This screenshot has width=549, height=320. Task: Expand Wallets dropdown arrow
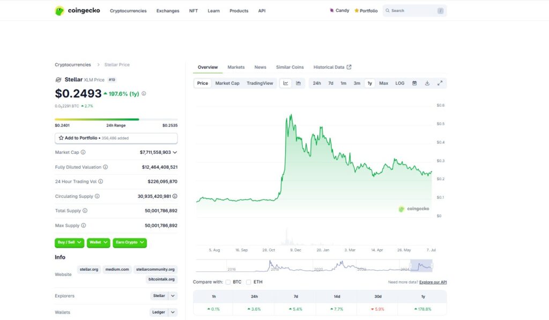coord(173,312)
